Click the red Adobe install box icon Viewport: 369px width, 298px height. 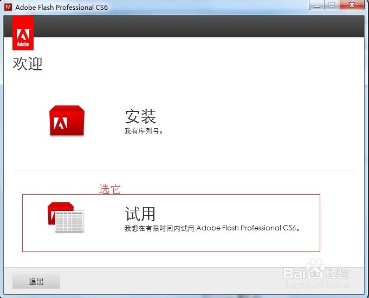coord(67,121)
